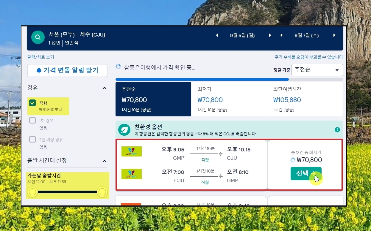
Task: Open the 달력/차트 보기 link
Action: click(x=41, y=57)
